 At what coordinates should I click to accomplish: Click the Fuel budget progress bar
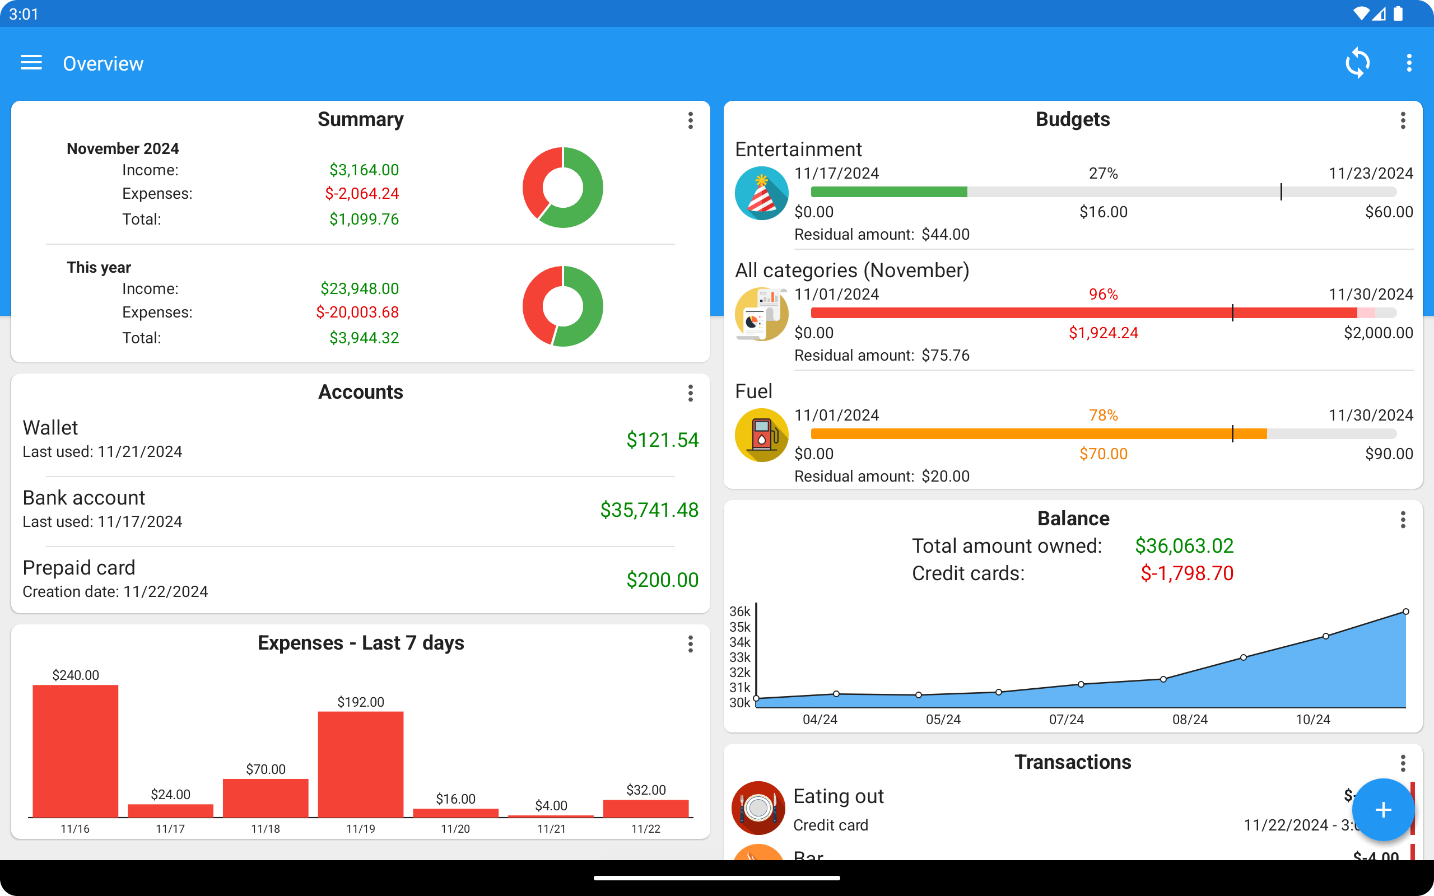pyautogui.click(x=1103, y=434)
